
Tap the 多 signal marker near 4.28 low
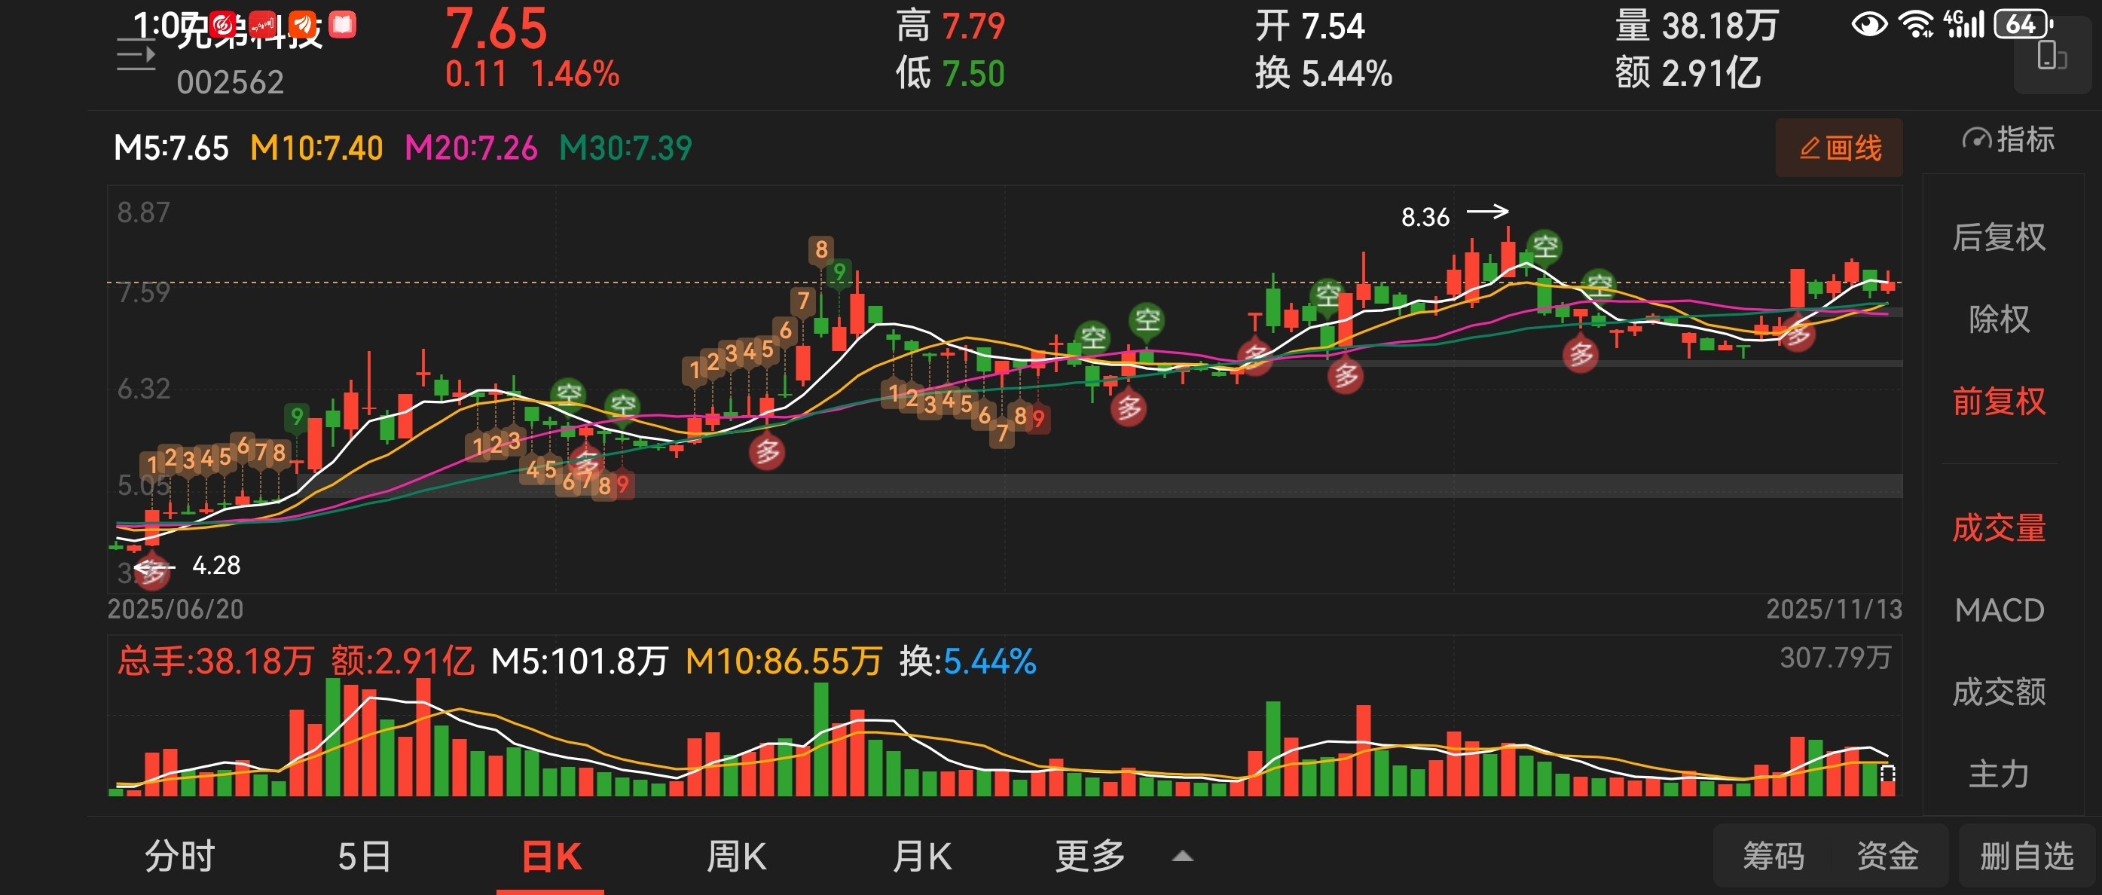151,572
